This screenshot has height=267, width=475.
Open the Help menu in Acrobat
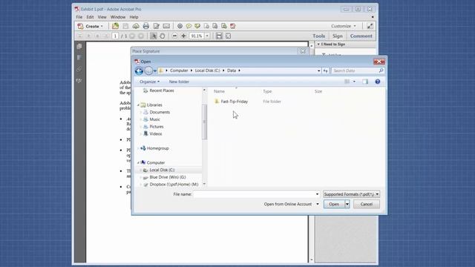coord(134,17)
